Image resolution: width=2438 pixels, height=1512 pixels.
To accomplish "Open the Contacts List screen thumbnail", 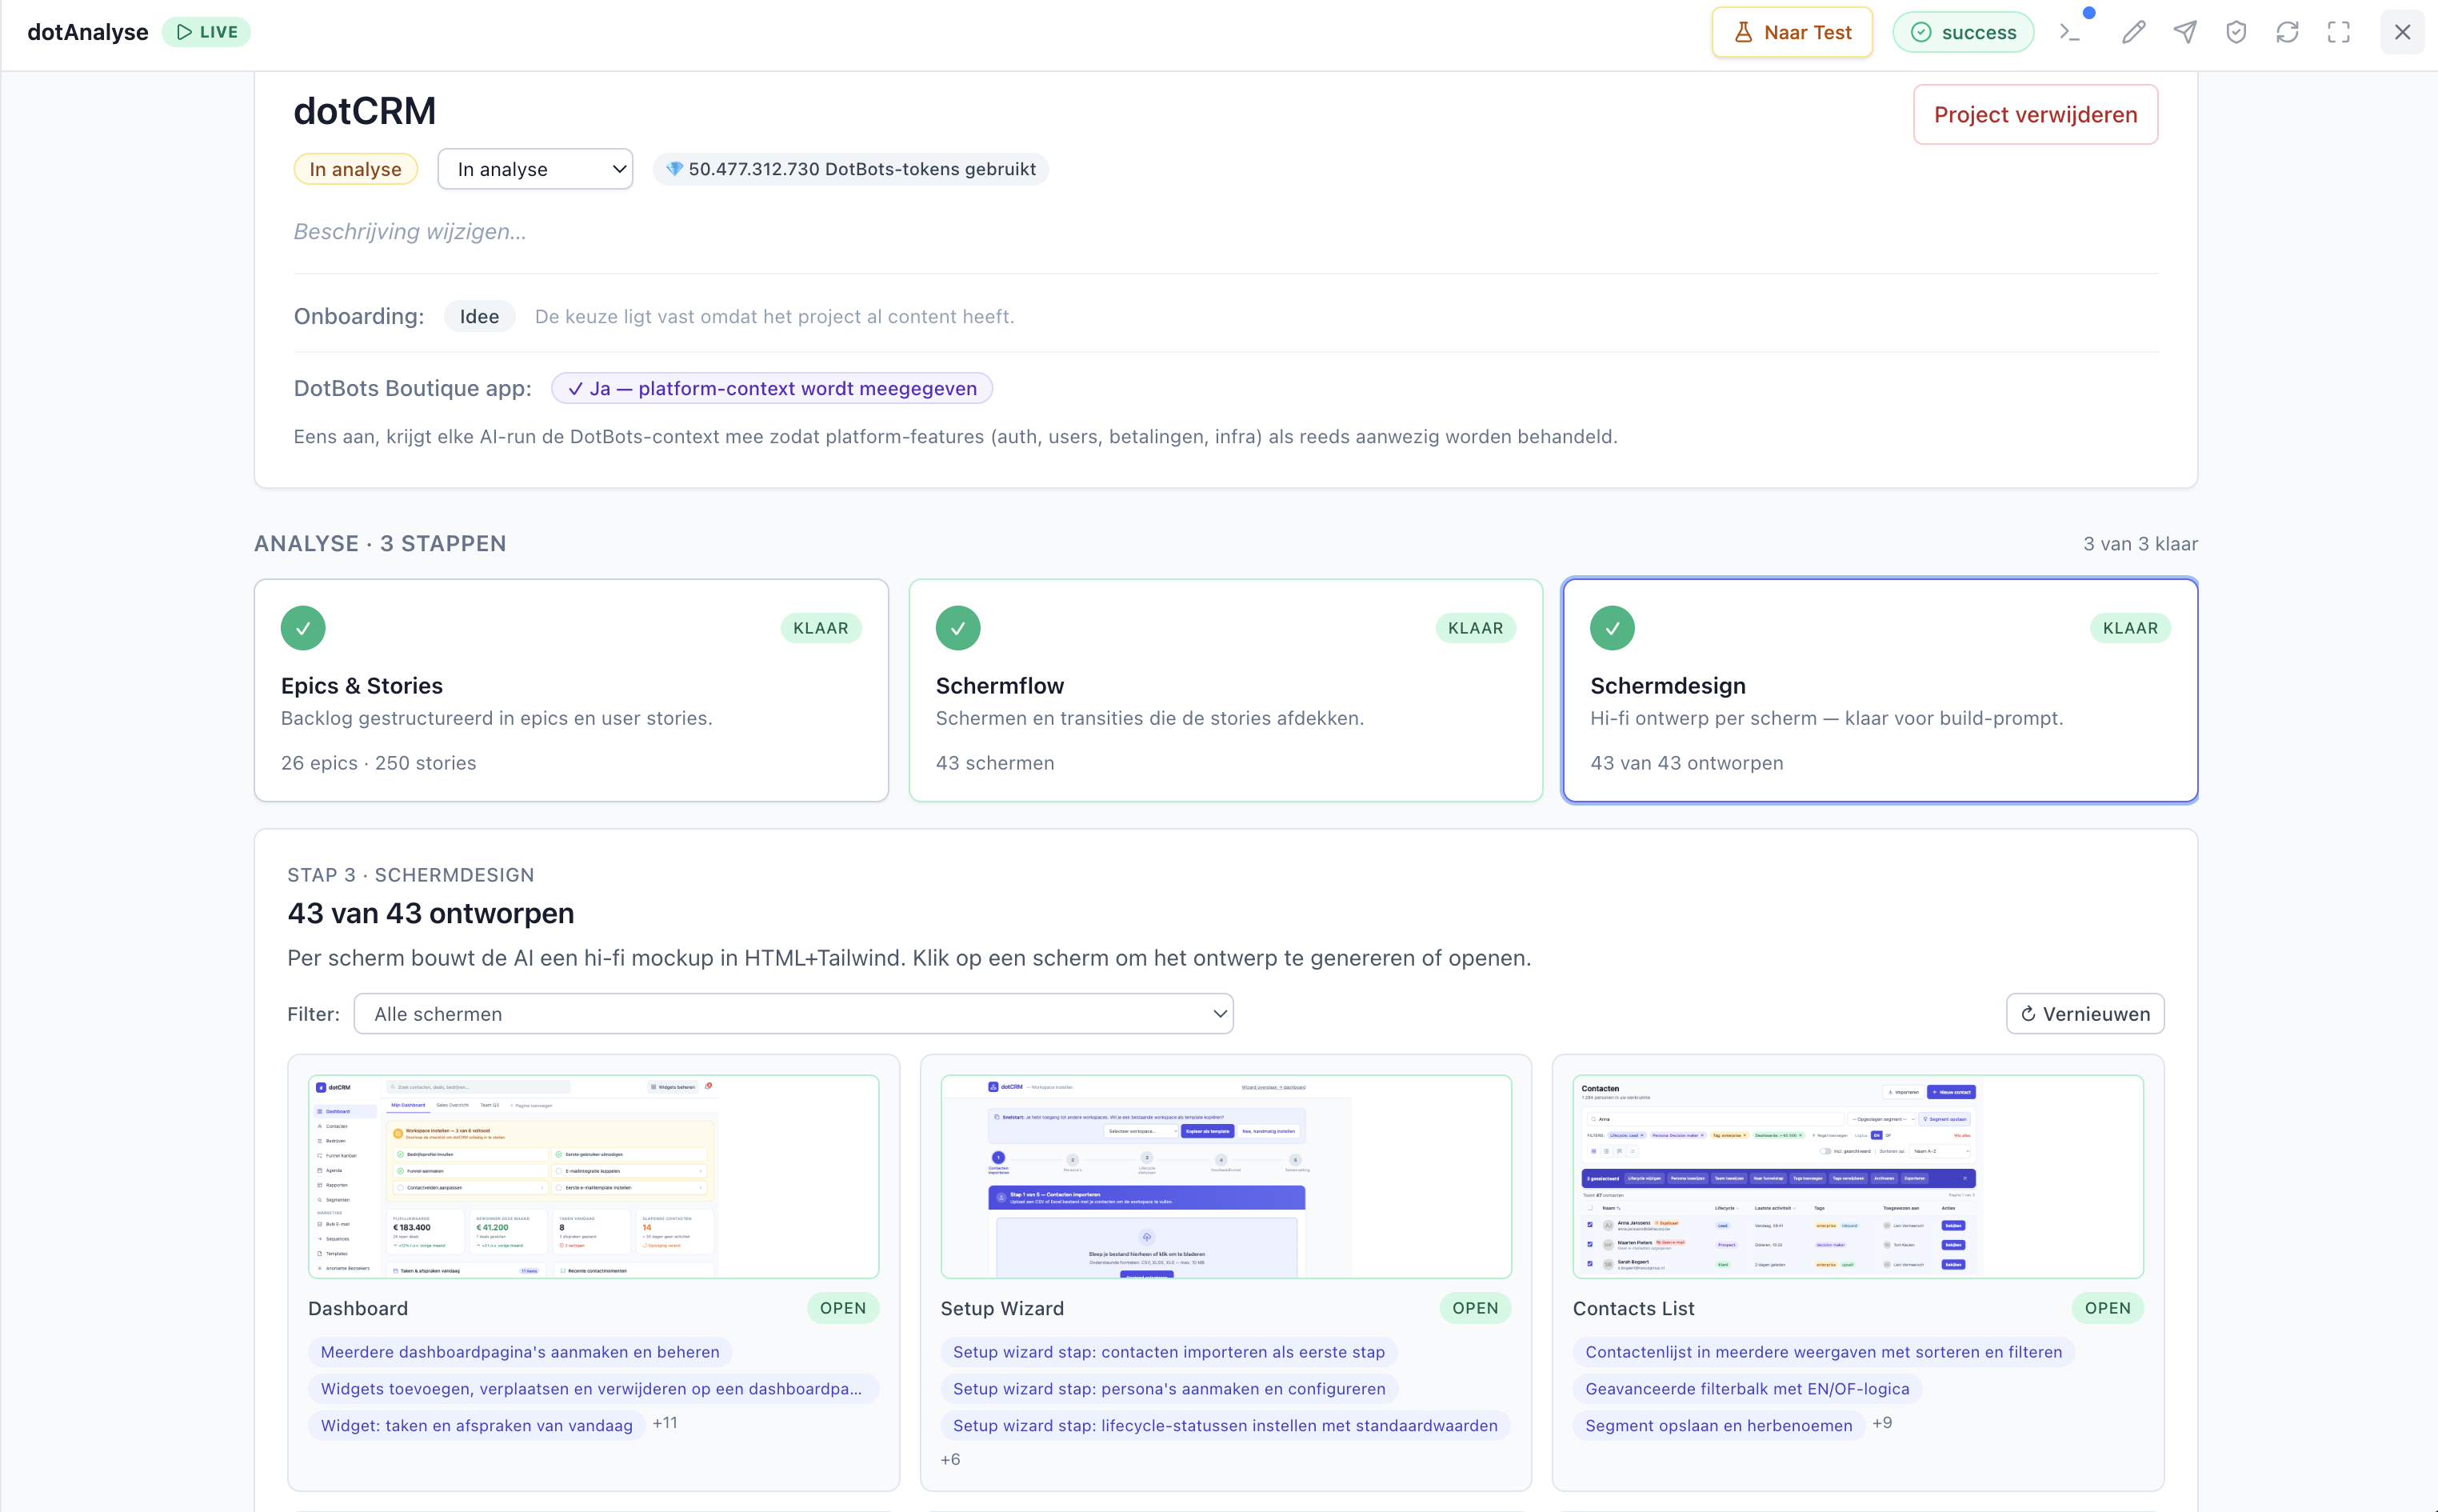I will [1858, 1176].
